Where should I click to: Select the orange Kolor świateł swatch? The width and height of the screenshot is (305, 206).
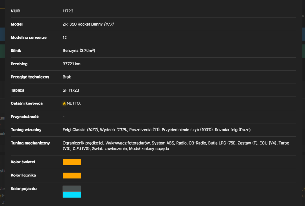click(x=72, y=162)
